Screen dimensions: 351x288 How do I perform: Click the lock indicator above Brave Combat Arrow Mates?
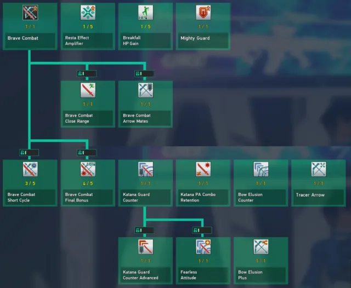click(x=145, y=73)
